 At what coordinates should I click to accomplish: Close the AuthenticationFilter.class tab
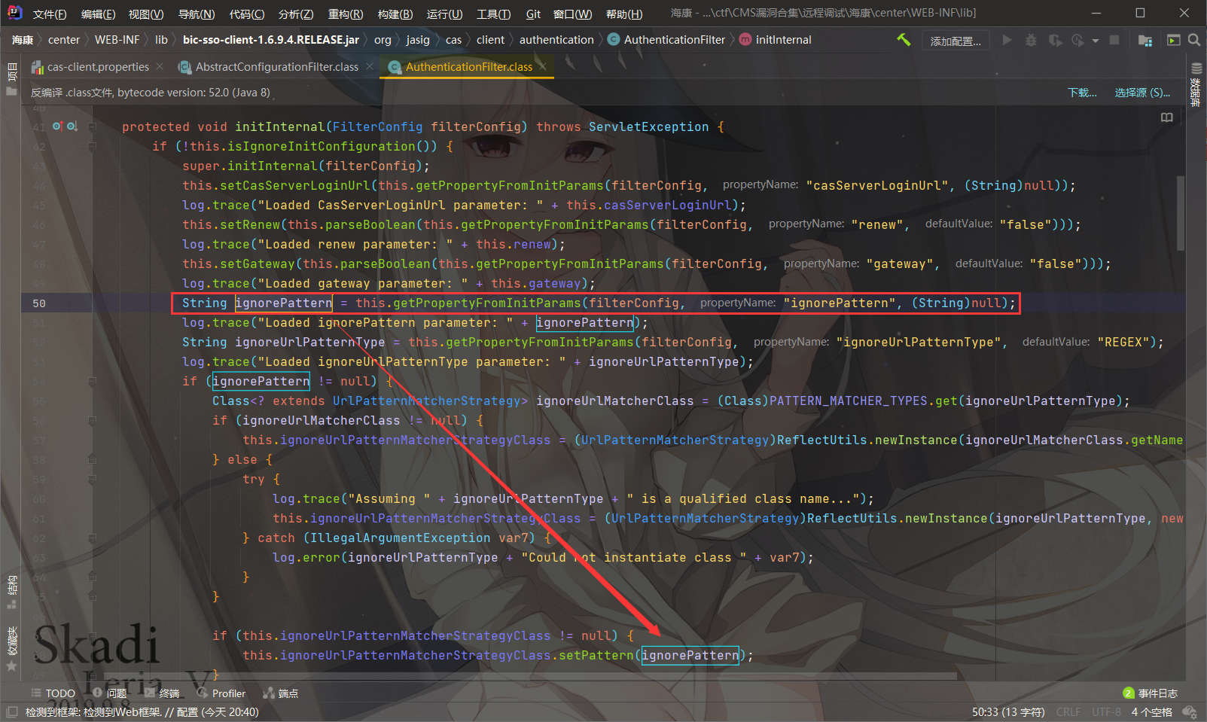click(543, 67)
